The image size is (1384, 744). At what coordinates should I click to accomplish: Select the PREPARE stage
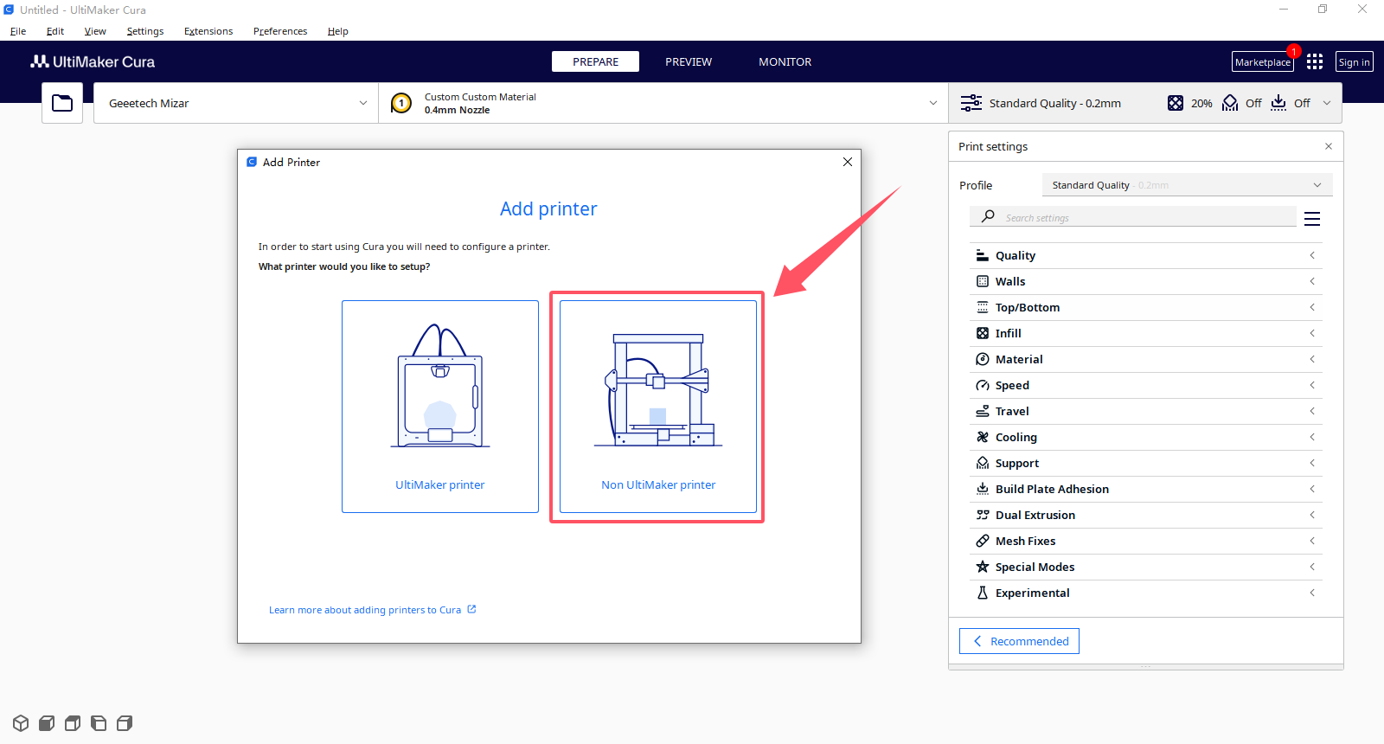click(x=595, y=61)
